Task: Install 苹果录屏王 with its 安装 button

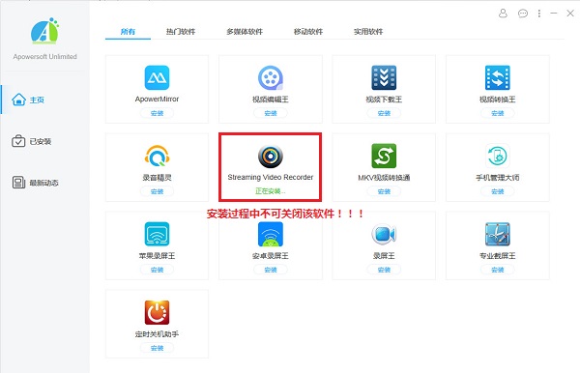Action: 157,270
